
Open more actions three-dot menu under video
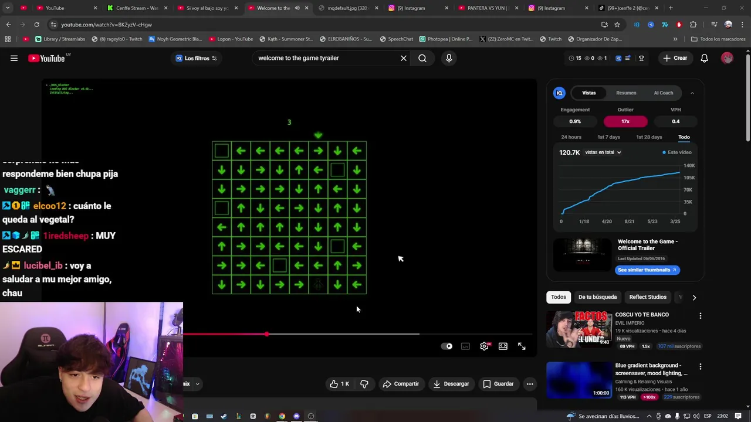[530, 384]
